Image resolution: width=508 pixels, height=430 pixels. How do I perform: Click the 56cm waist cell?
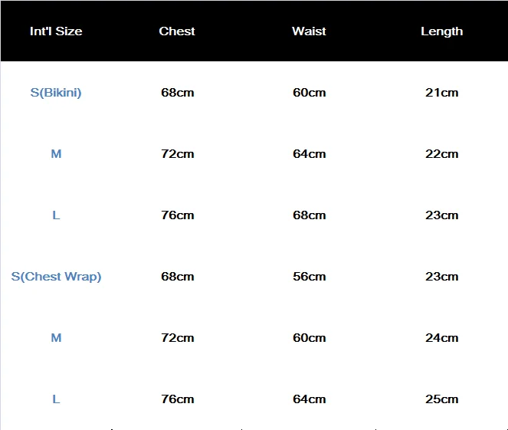pyautogui.click(x=309, y=277)
